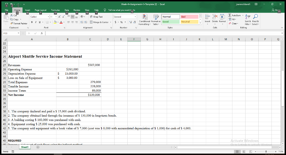The image size is (286, 155).
Task: Add a new sheet
Action: (38, 147)
